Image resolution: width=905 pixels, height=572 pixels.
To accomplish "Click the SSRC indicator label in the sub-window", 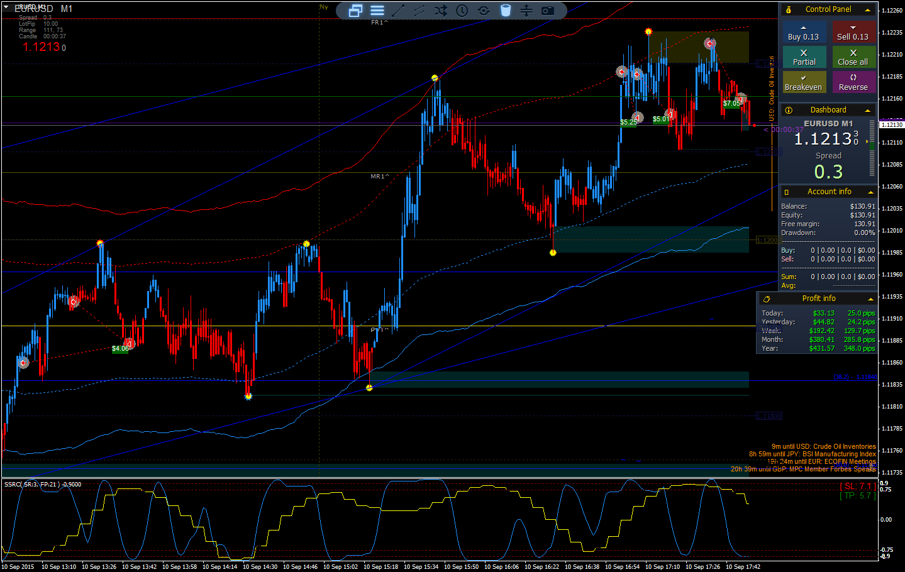I will pyautogui.click(x=43, y=485).
